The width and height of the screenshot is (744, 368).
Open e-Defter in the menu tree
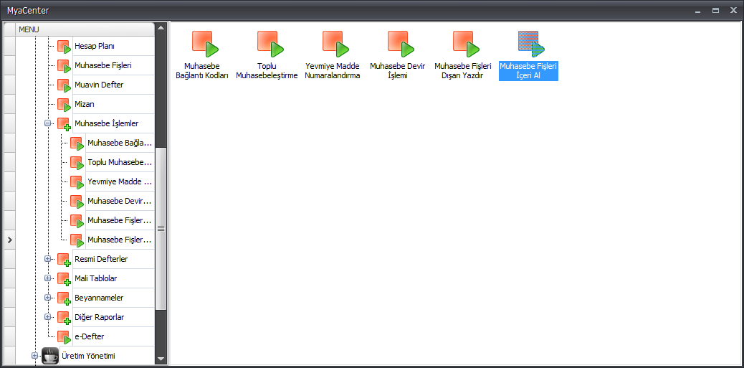coord(89,336)
